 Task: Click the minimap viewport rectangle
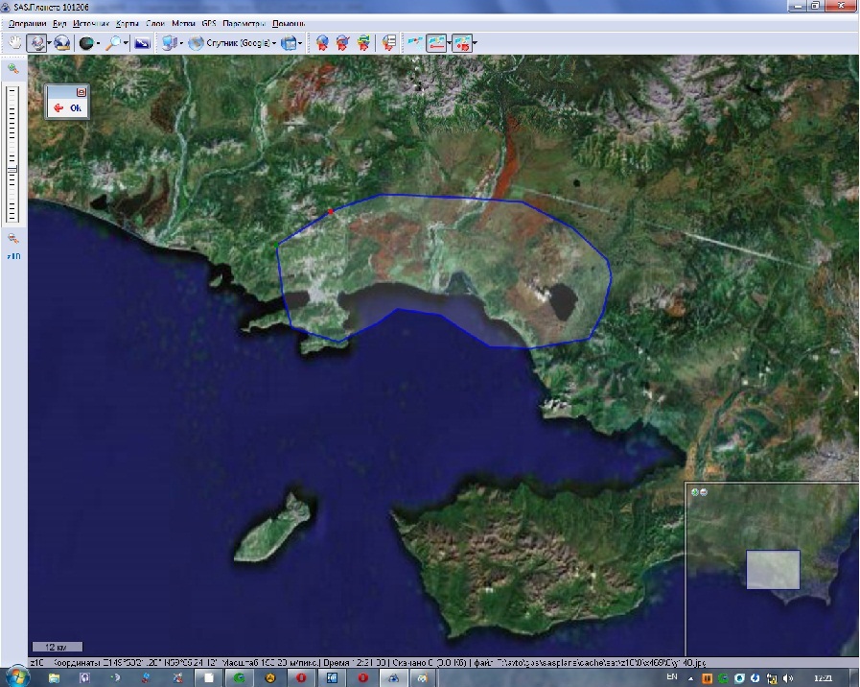(773, 569)
